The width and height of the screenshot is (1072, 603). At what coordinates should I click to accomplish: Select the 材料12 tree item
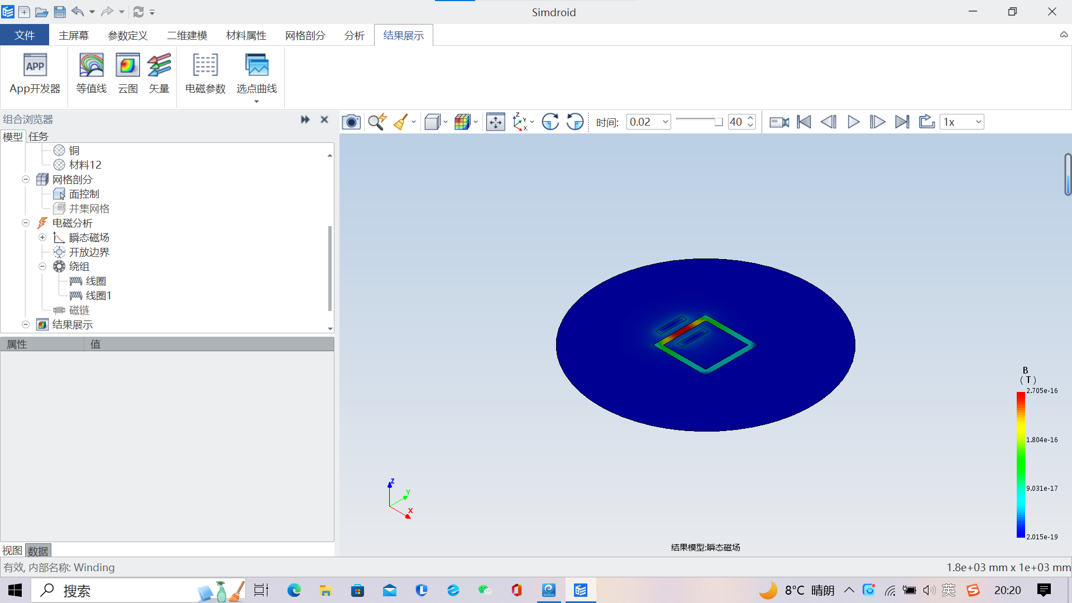[x=85, y=165]
